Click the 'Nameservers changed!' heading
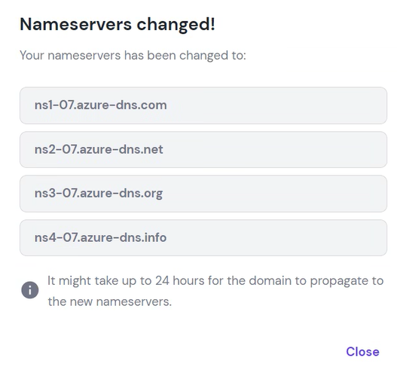 tap(118, 24)
